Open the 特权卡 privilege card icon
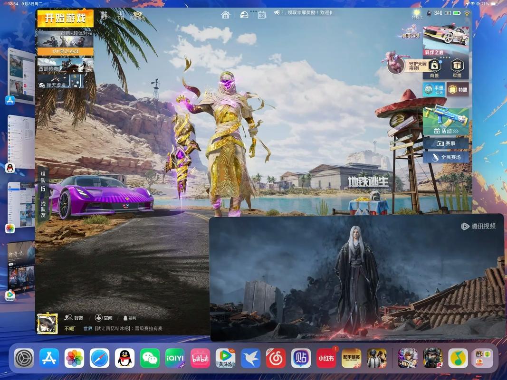Screen dimensions: 507x380 click(x=417, y=15)
